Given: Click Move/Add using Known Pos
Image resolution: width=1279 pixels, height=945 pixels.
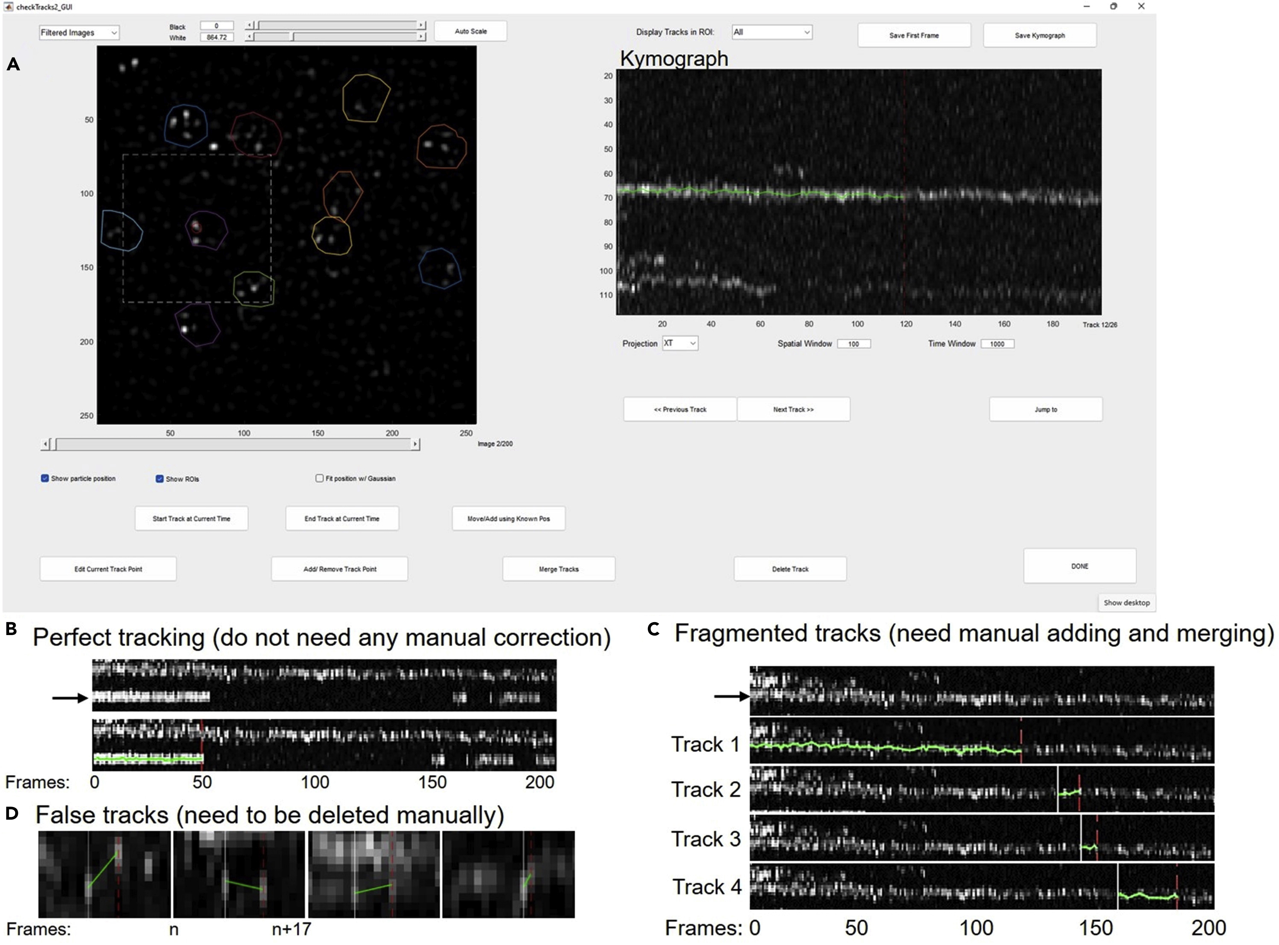Looking at the screenshot, I should click(x=508, y=518).
